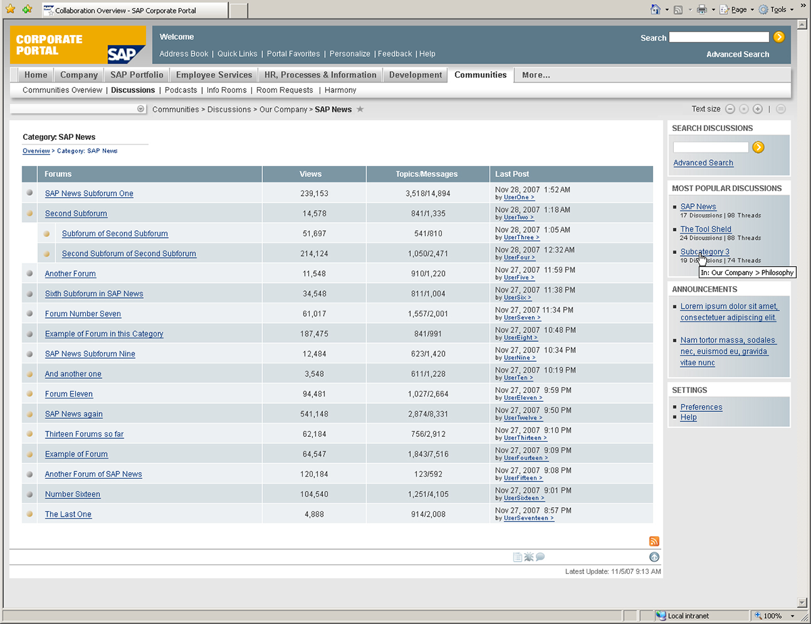
Task: Click the Search Discussions text field
Action: point(710,147)
